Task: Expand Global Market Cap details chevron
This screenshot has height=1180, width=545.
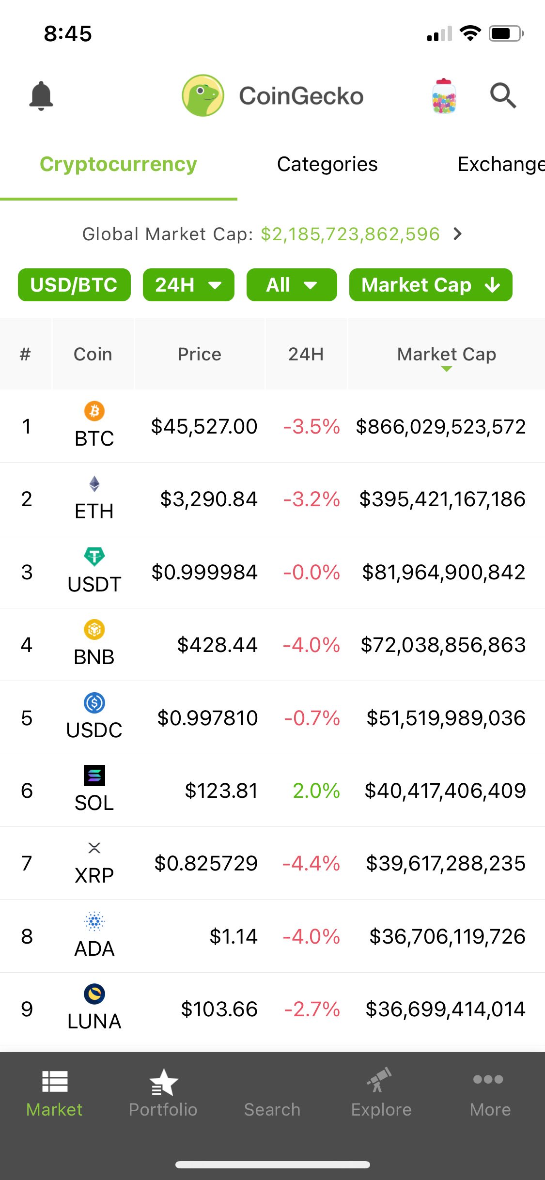Action: point(458,234)
